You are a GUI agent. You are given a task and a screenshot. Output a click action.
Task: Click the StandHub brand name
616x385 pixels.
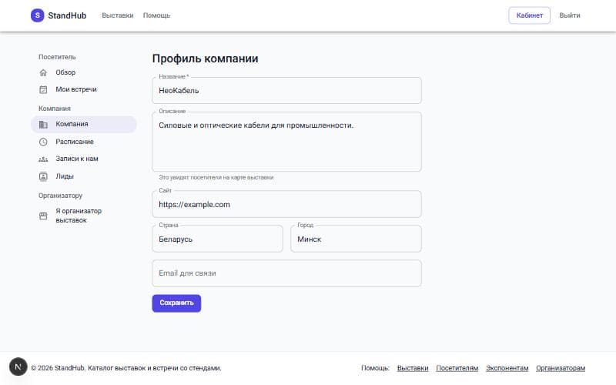(x=67, y=15)
